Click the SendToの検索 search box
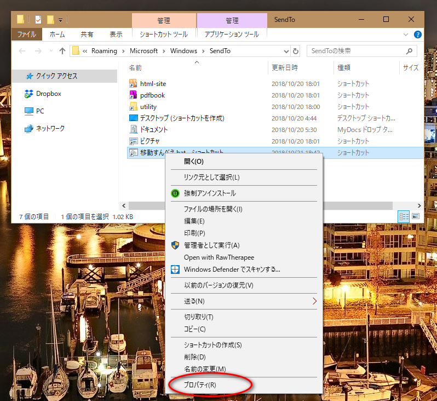The image size is (437, 401). (x=356, y=51)
